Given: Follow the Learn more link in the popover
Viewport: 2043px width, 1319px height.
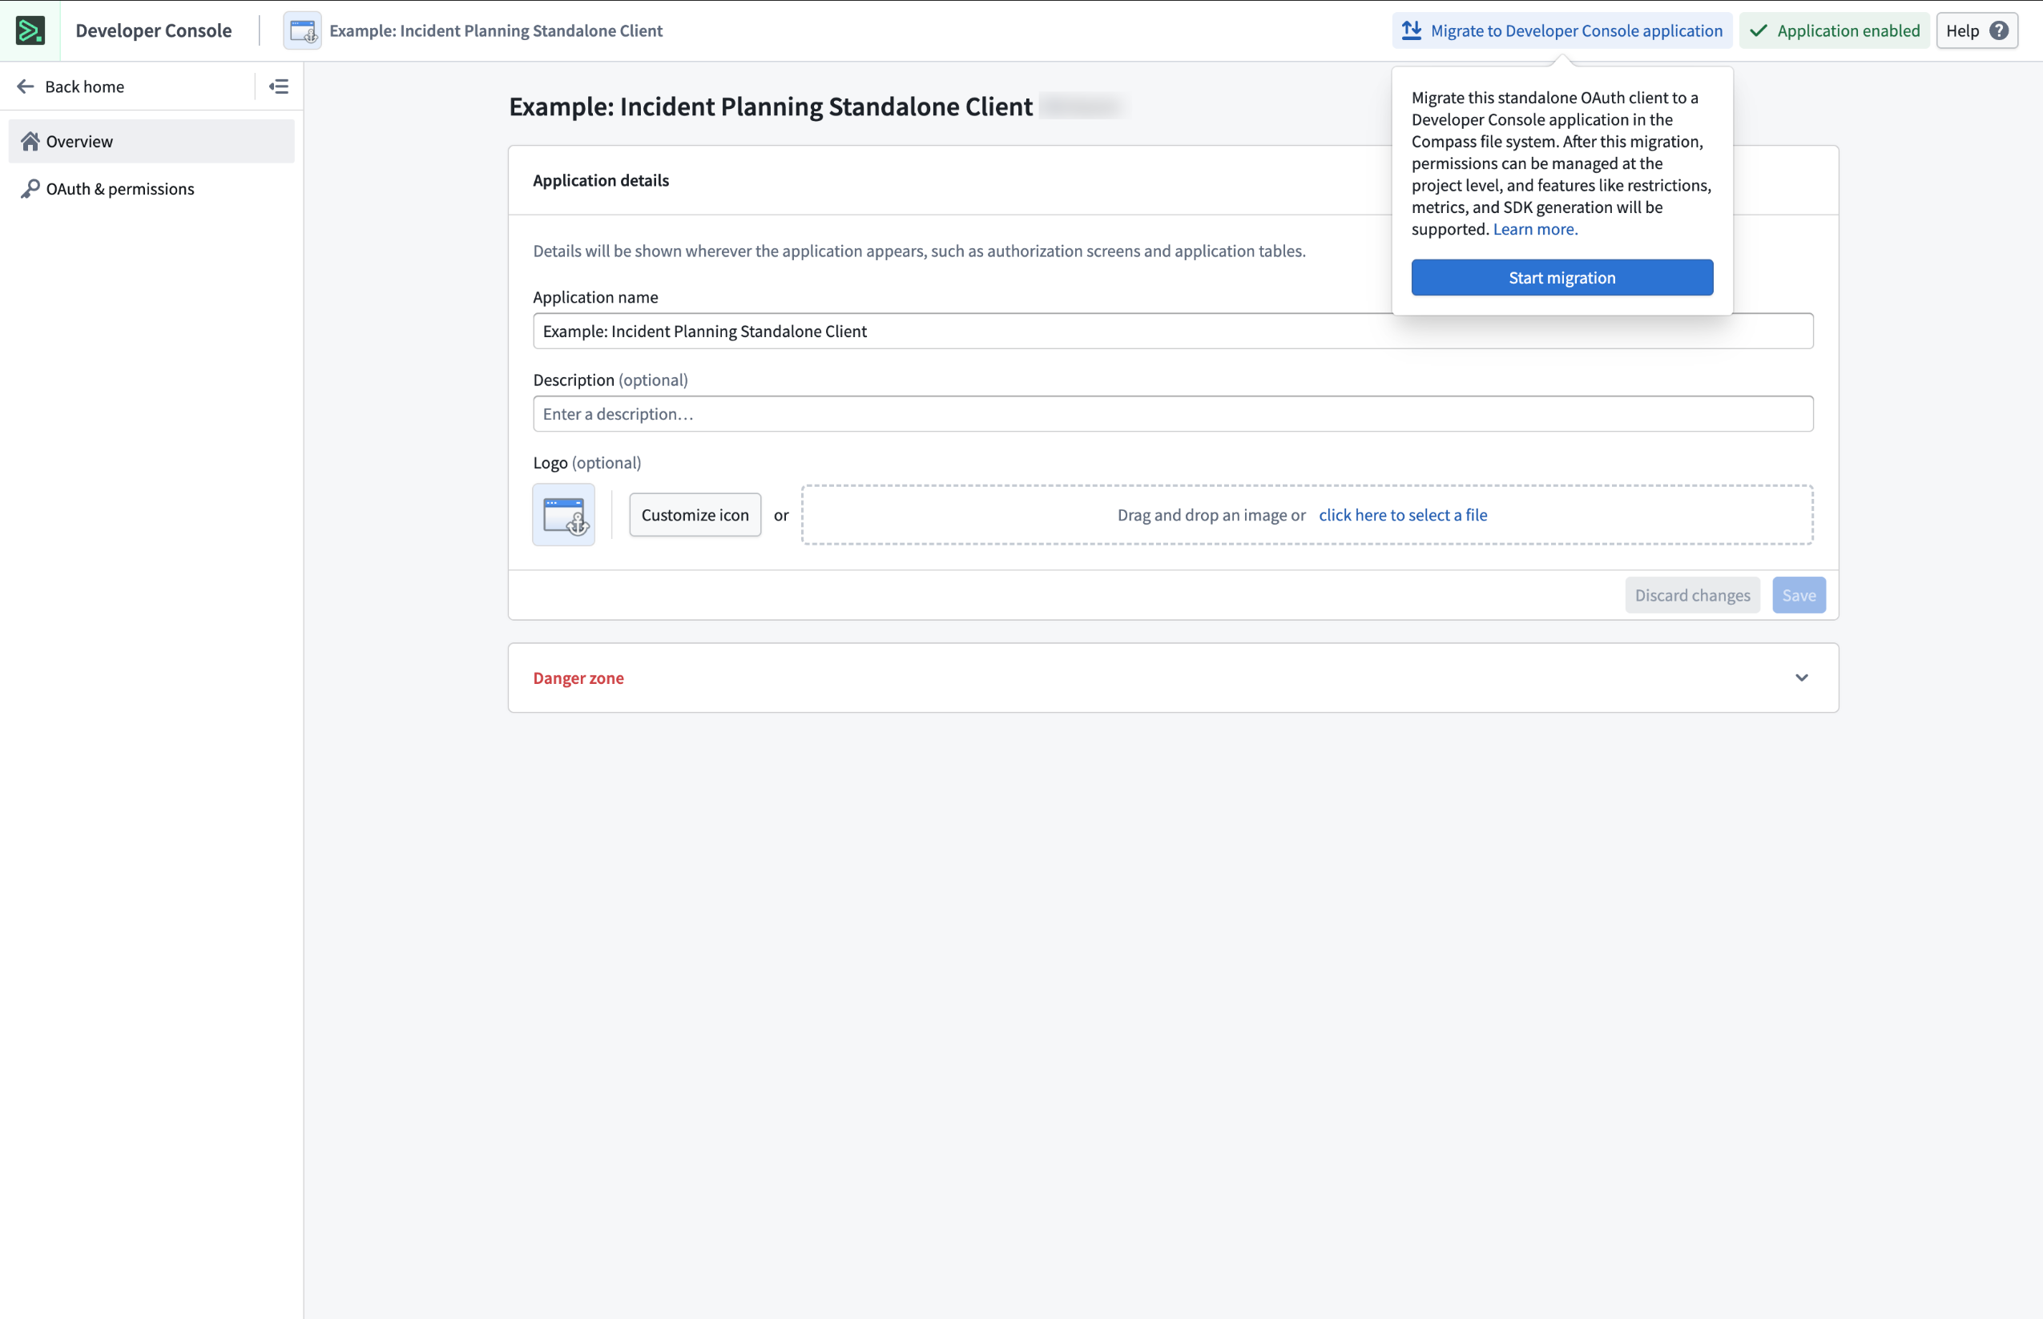Looking at the screenshot, I should [x=1535, y=229].
